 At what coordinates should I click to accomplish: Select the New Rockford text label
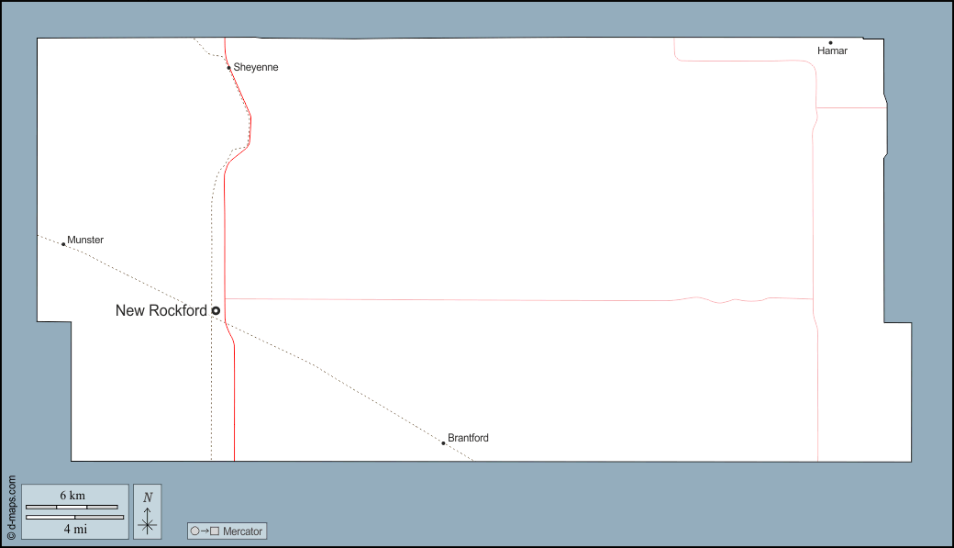(x=161, y=311)
